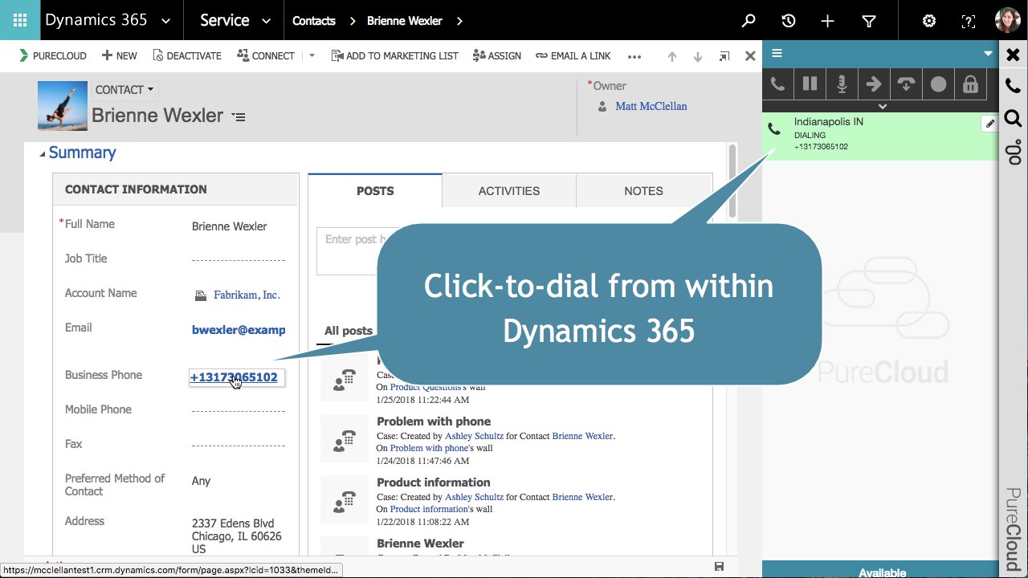Open the search magnifier in the top bar
This screenshot has height=578, width=1028.
point(749,21)
